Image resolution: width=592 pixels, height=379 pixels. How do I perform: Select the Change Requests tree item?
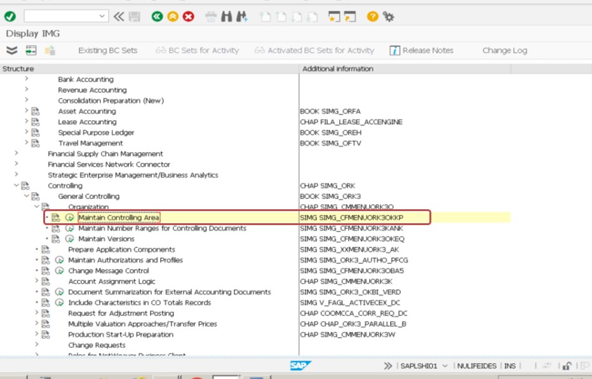click(x=97, y=345)
